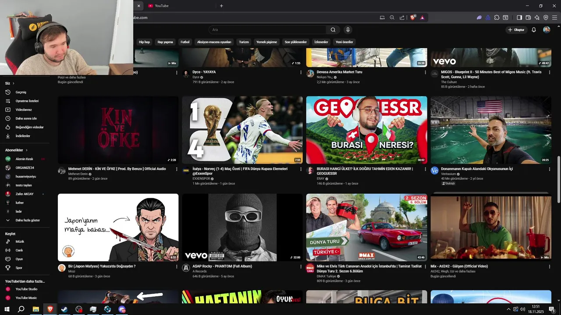Click the search magnifier button
The height and width of the screenshot is (315, 561).
click(x=333, y=30)
